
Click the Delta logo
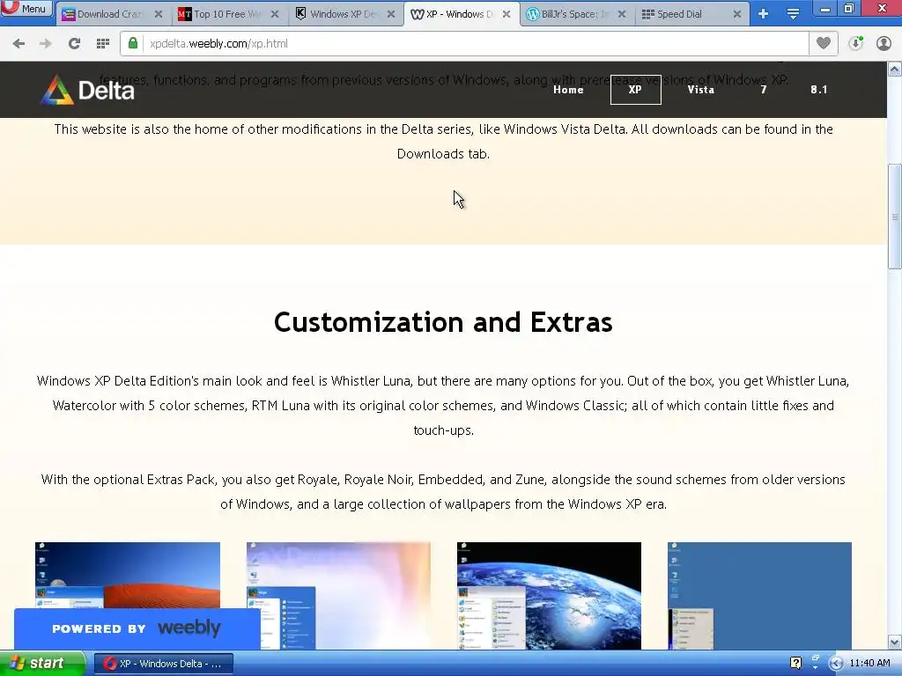tap(87, 90)
